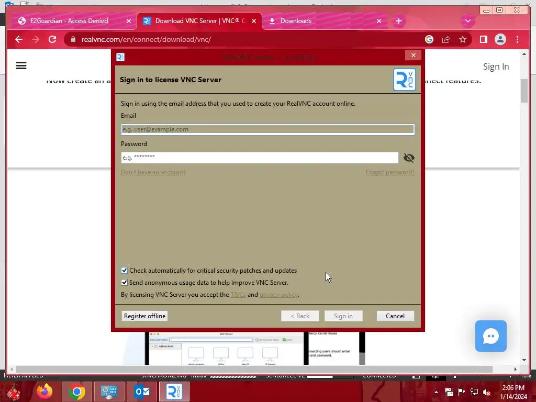Uncheck send anonymous usage data checkbox
The width and height of the screenshot is (536, 402).
[125, 282]
